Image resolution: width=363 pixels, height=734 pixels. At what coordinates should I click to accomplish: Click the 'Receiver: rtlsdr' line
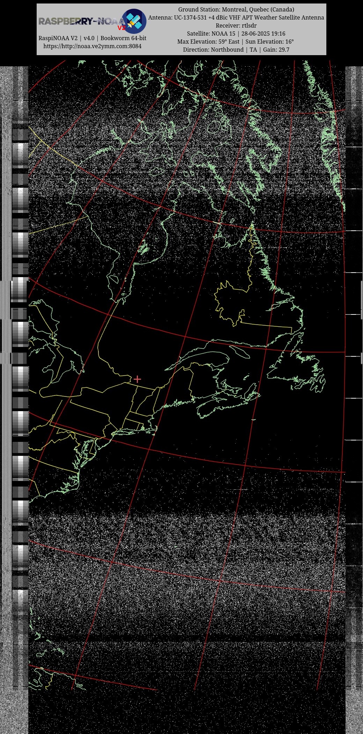[x=236, y=25]
